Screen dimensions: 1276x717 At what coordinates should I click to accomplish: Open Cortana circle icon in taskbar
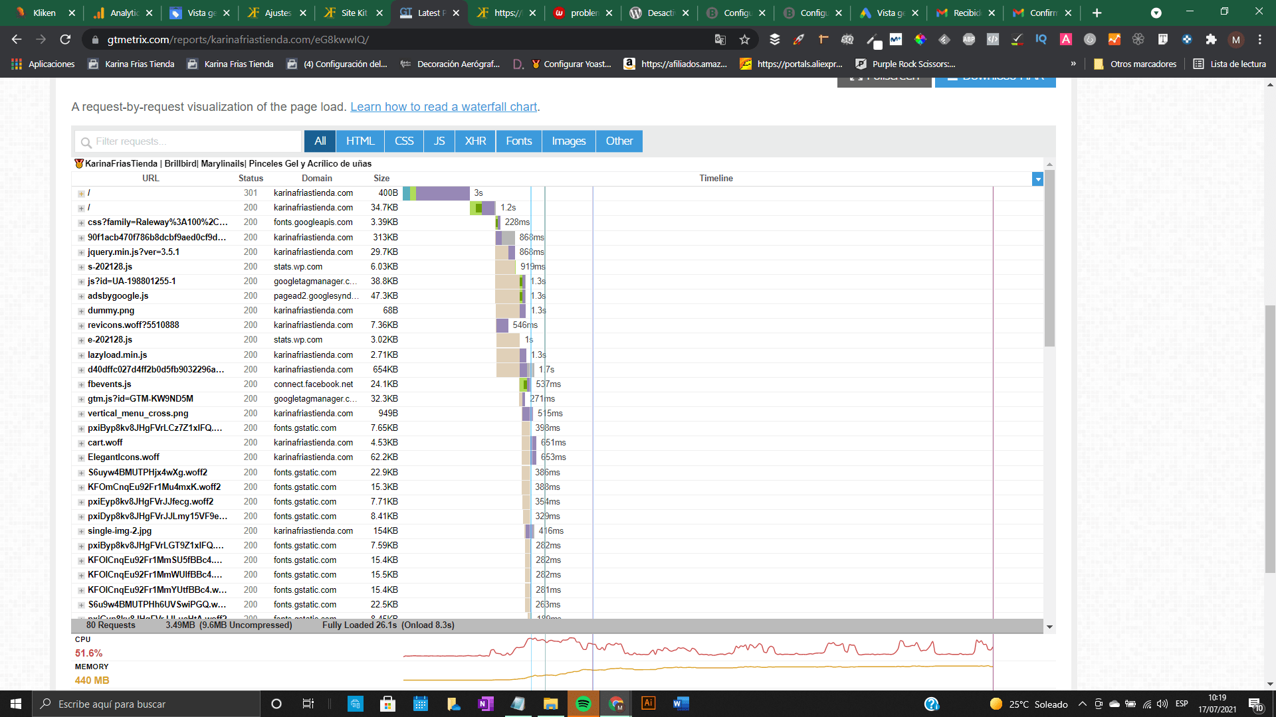click(276, 704)
